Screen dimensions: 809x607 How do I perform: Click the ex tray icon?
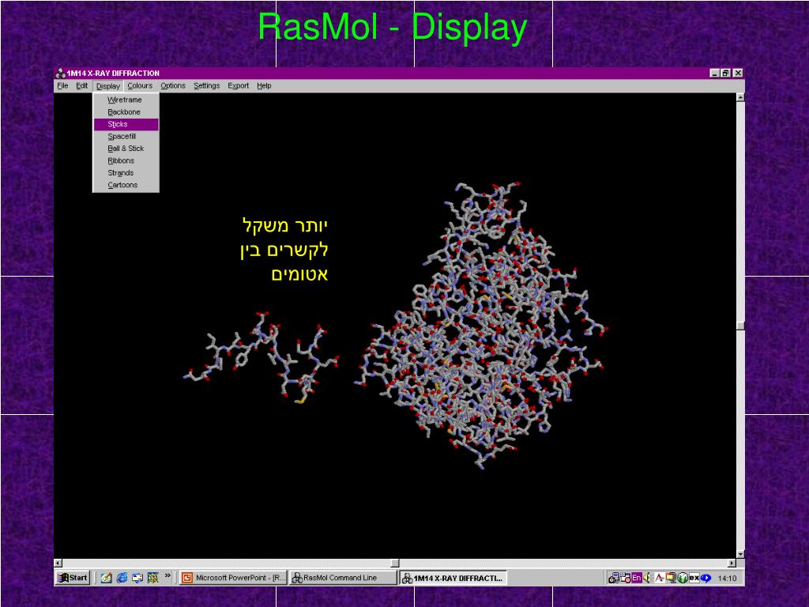click(x=694, y=578)
